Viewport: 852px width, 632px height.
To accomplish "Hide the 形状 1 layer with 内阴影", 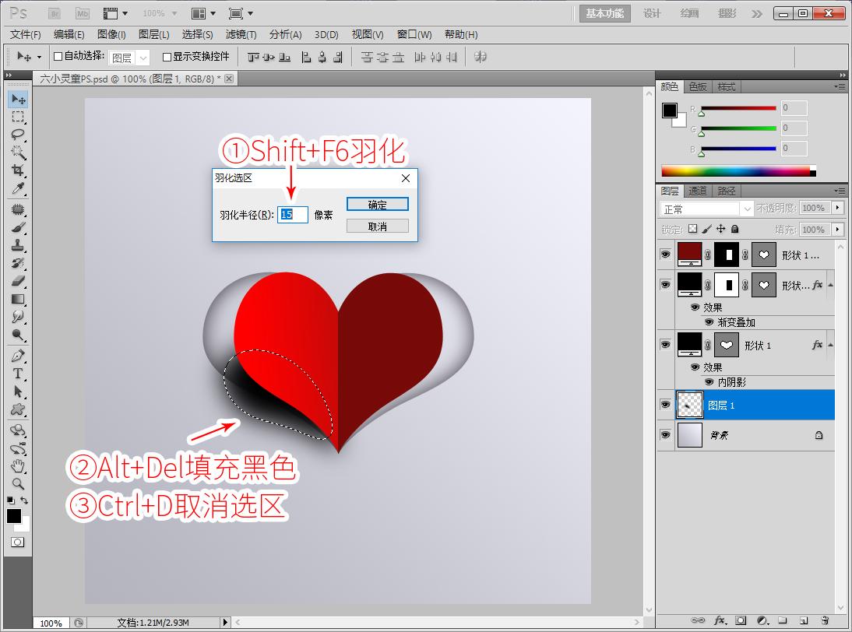I will (665, 345).
